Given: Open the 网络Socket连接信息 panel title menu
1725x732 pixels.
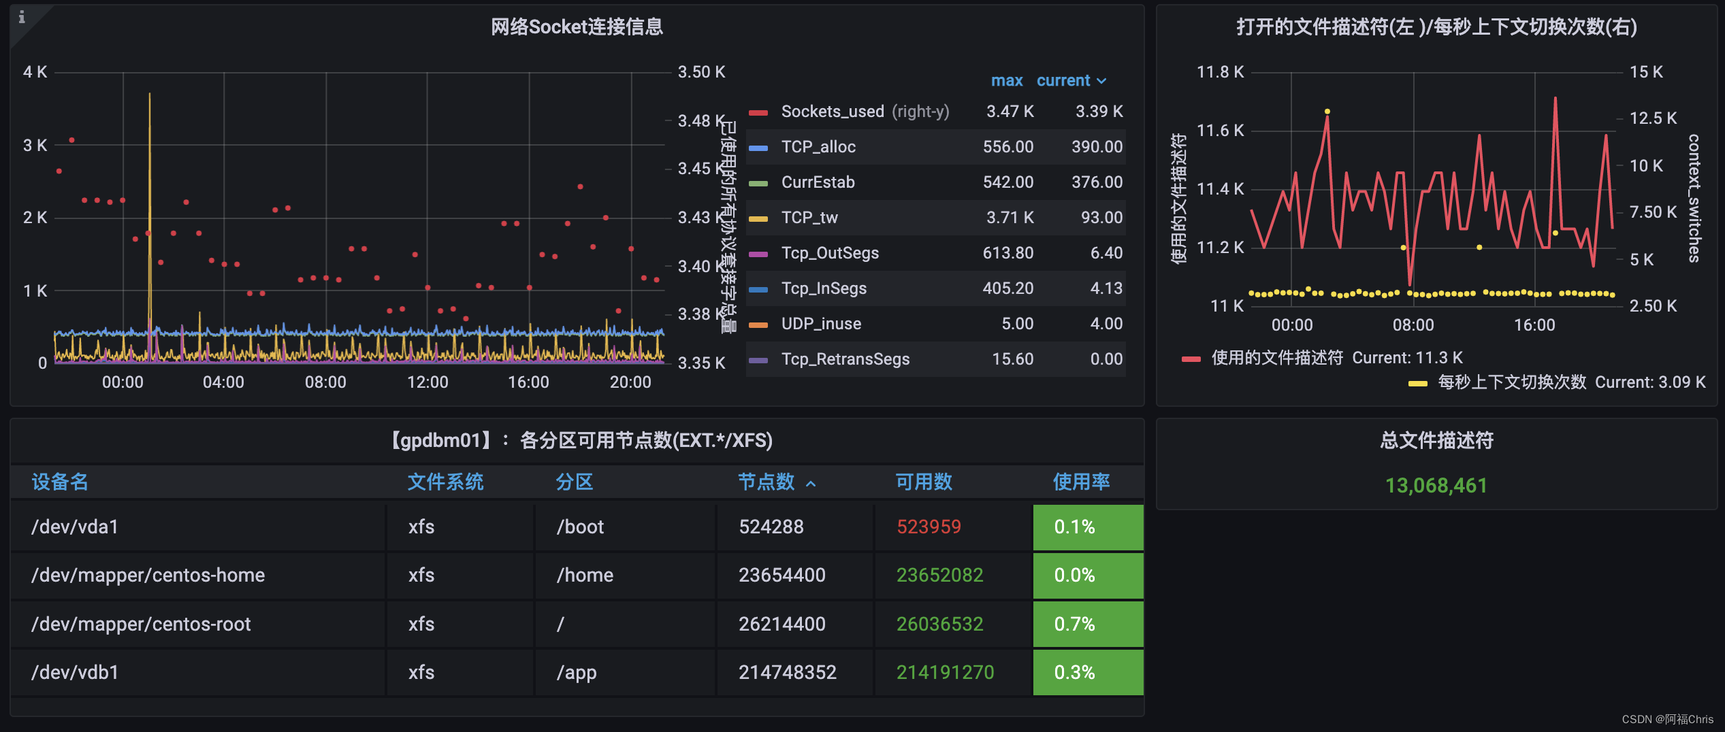Looking at the screenshot, I should [x=577, y=27].
